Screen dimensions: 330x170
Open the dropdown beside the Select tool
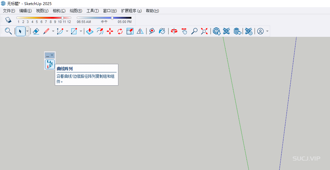[x=27, y=31]
